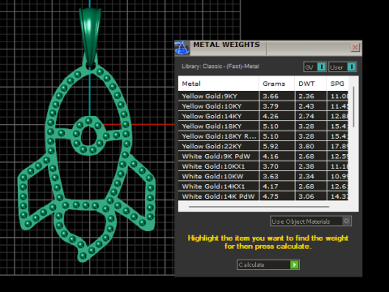Sort by the Grams column header
The image size is (389, 292).
[276, 84]
